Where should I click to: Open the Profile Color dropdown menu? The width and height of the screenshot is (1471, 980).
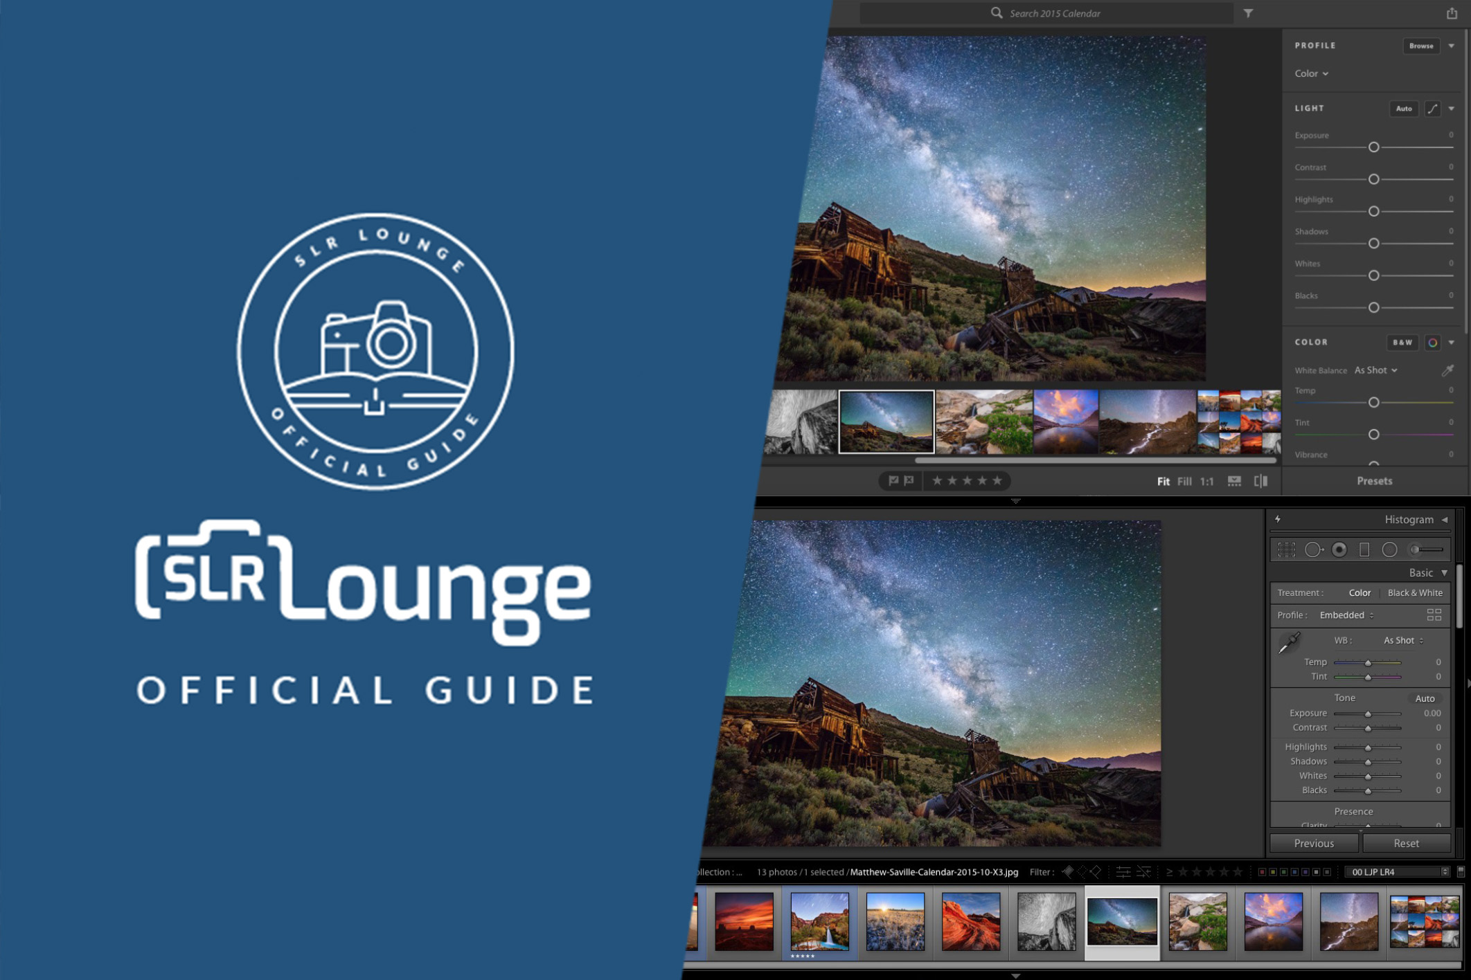click(x=1310, y=73)
